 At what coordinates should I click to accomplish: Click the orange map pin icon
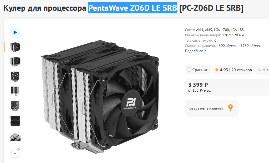pyautogui.click(x=230, y=107)
